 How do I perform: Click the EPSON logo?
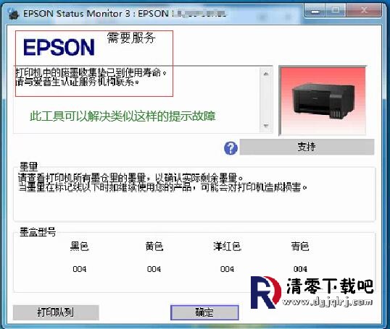[59, 47]
